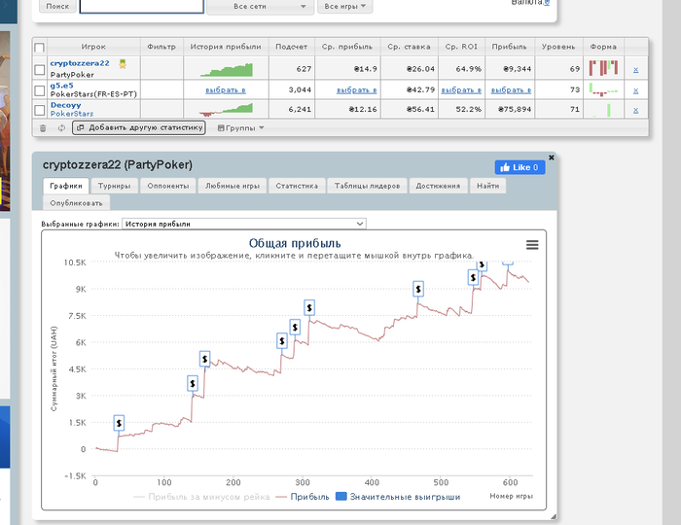Sort by the Уровень column header
This screenshot has height=525, width=681.
(558, 47)
